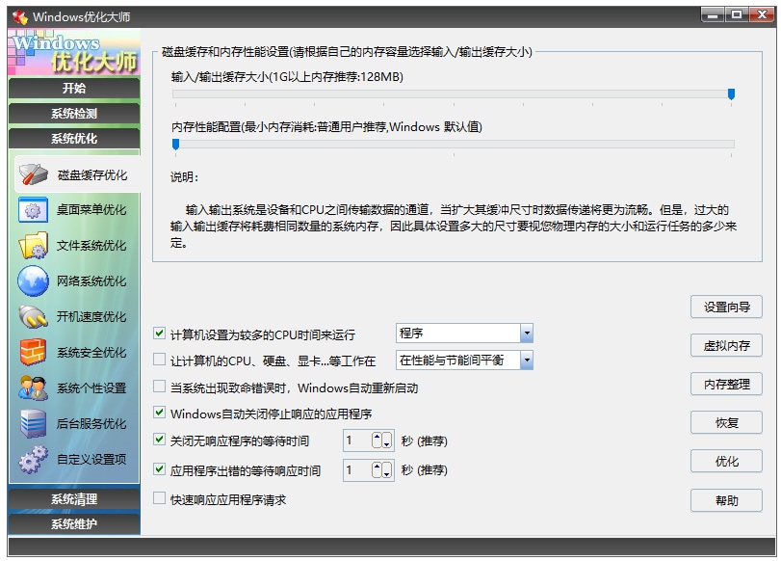Click the 自定义设置项 gears icon
This screenshot has height=561, width=781.
click(34, 459)
